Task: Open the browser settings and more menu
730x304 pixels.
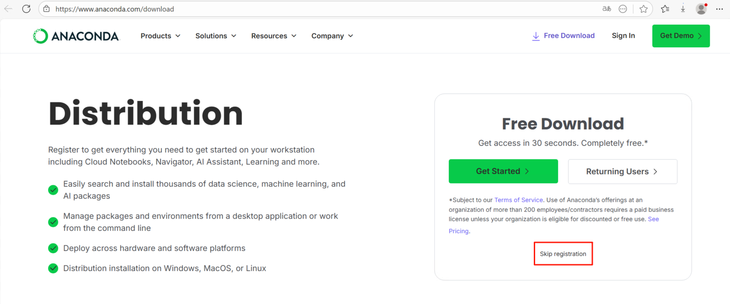Action: point(719,9)
